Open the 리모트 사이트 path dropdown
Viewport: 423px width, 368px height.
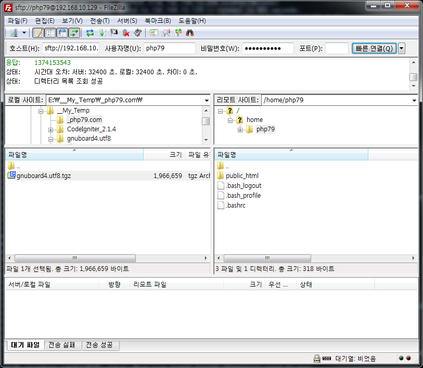pos(414,100)
